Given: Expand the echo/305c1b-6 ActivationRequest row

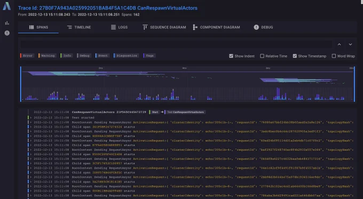Looking at the screenshot, I should 31,168.
